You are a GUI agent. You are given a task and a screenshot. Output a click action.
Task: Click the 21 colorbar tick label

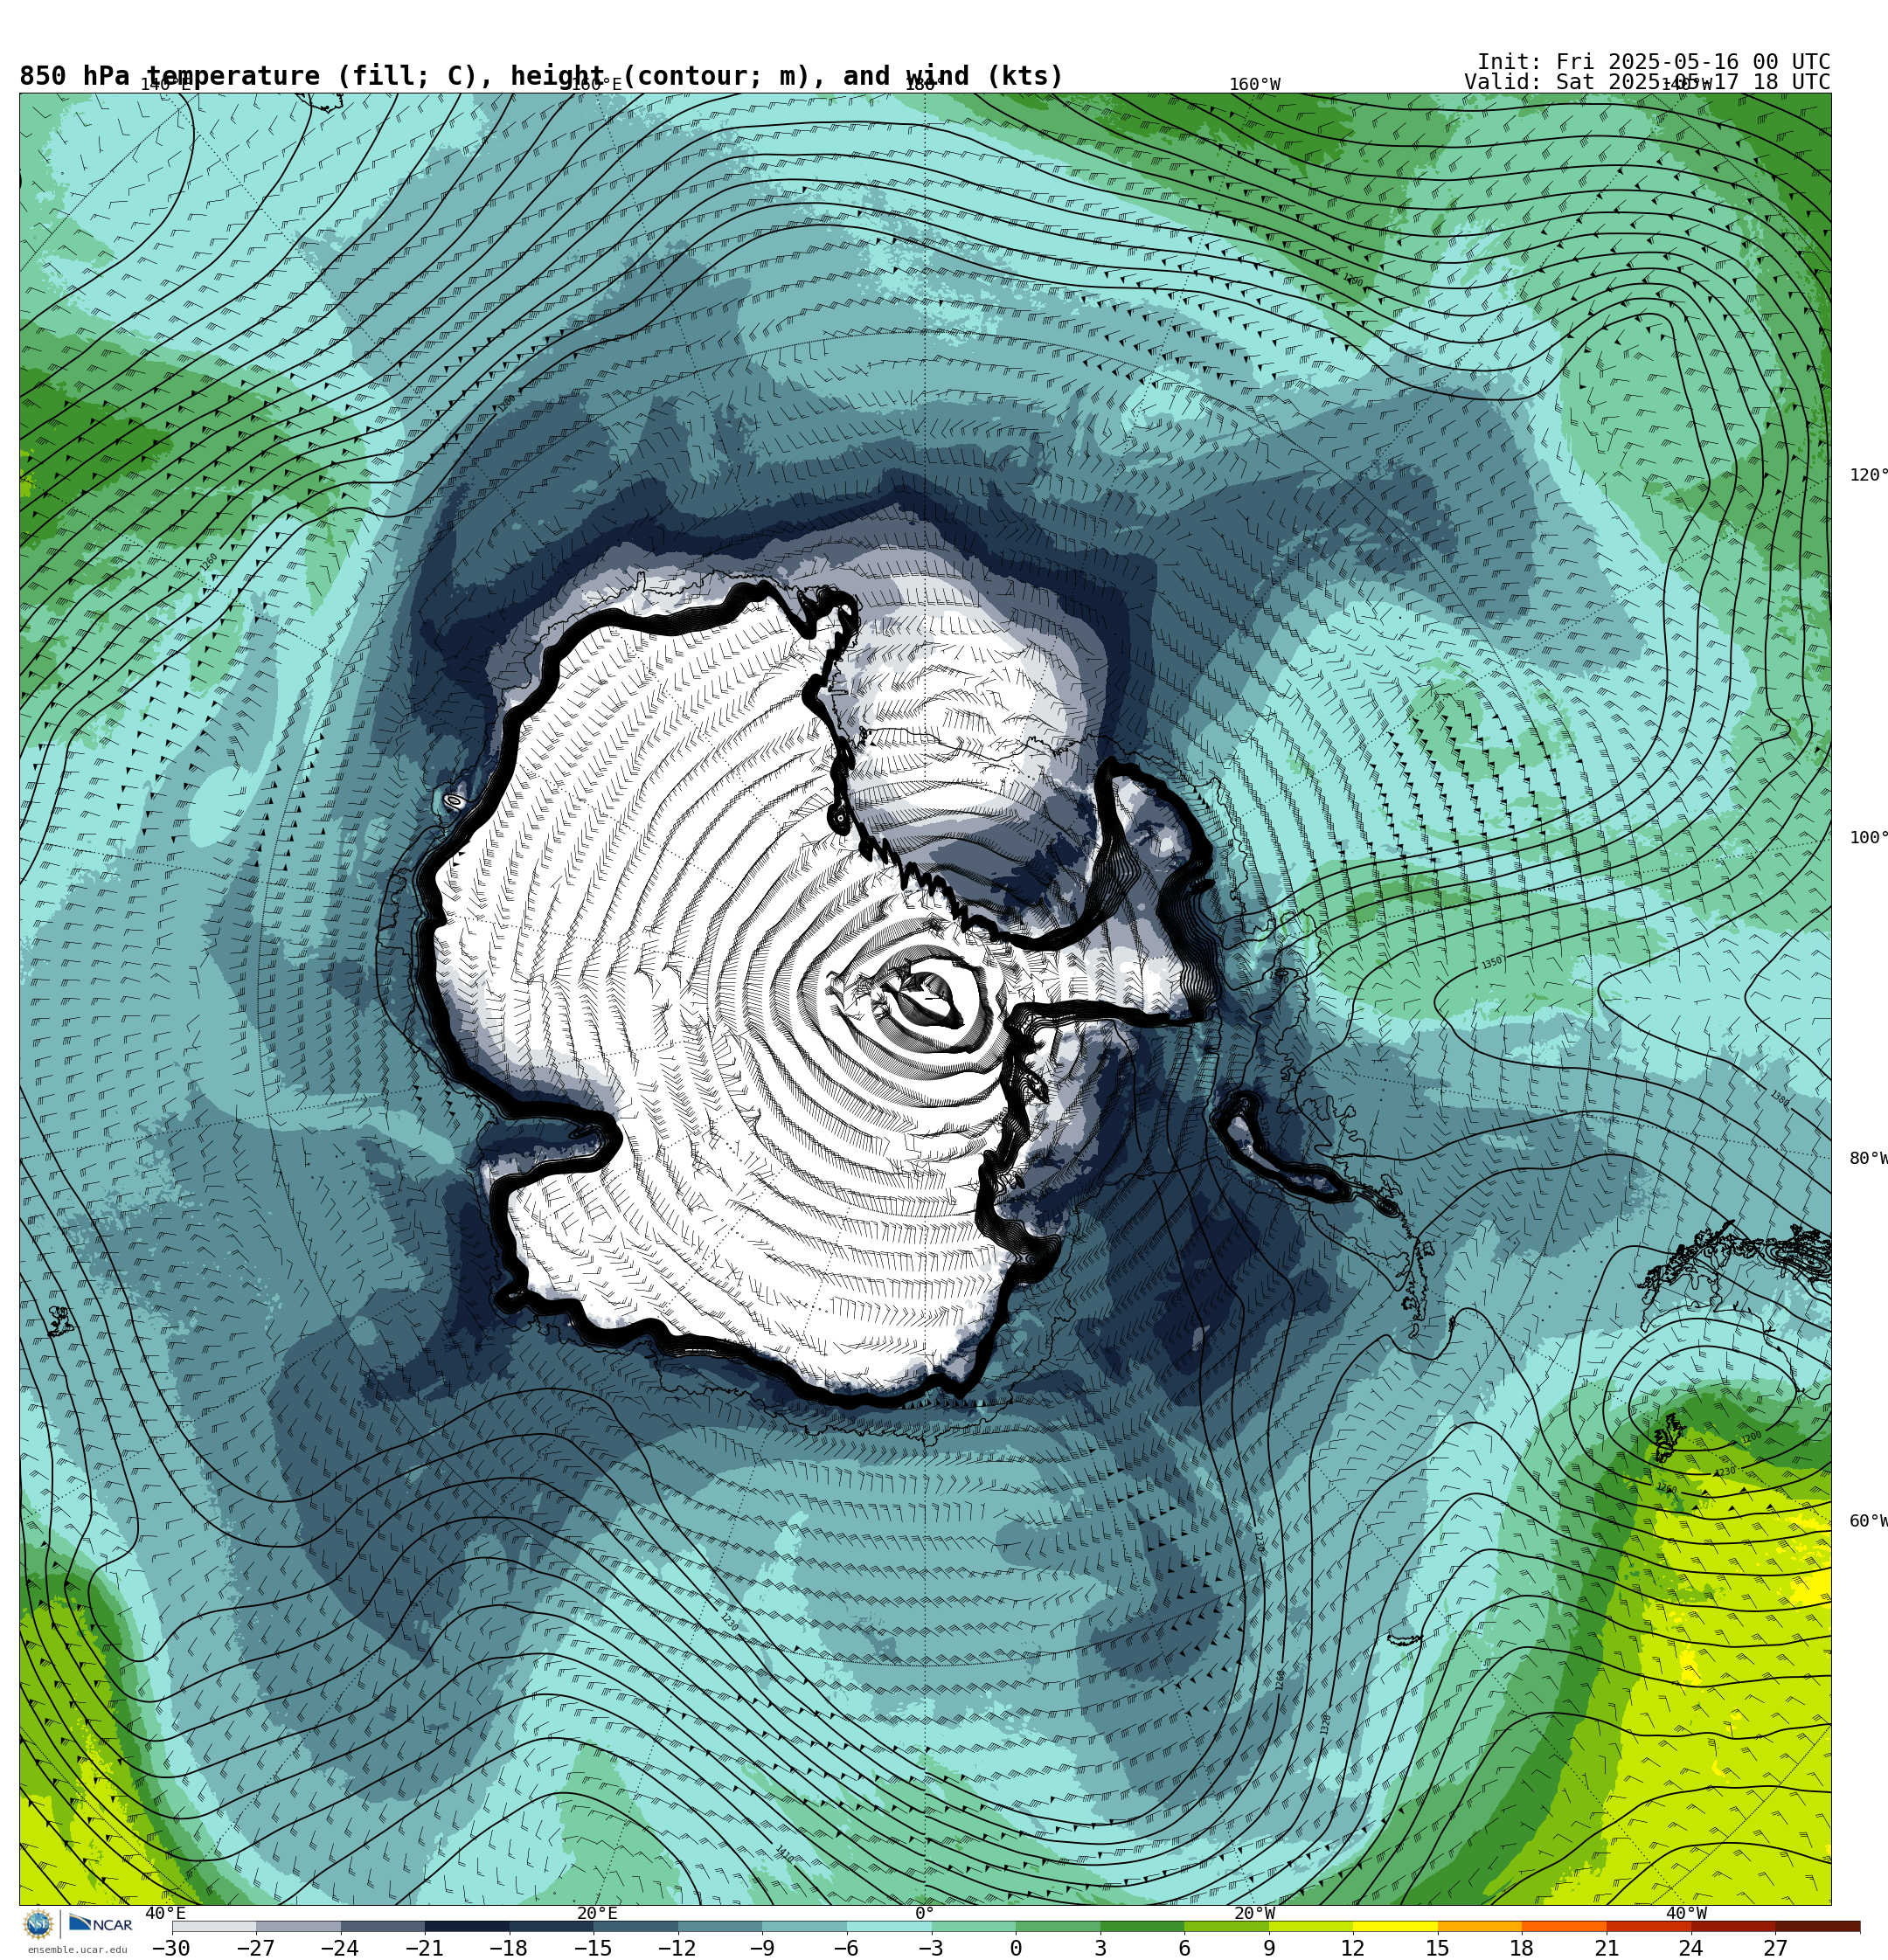click(1607, 1948)
